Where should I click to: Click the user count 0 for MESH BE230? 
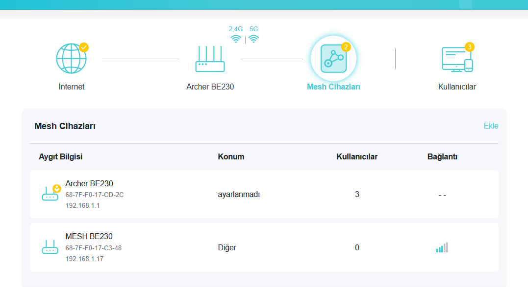[357, 248]
